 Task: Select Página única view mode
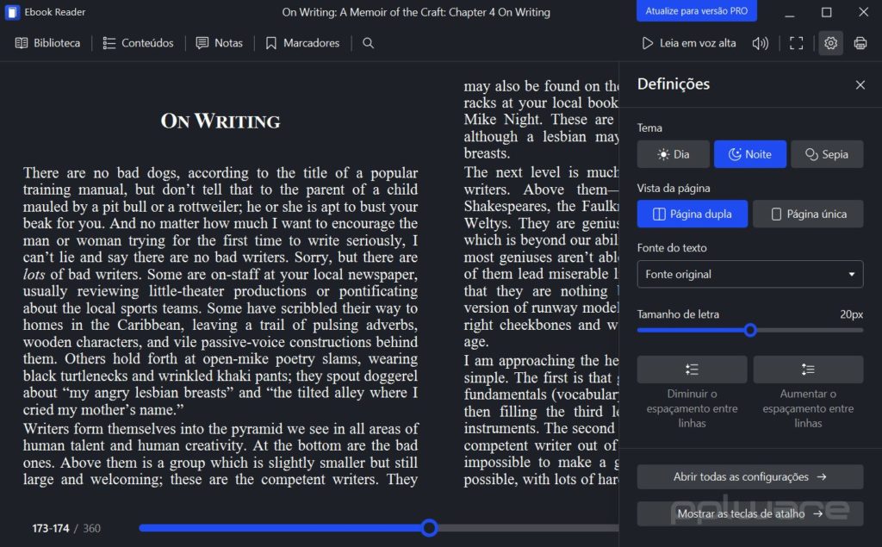click(x=807, y=214)
